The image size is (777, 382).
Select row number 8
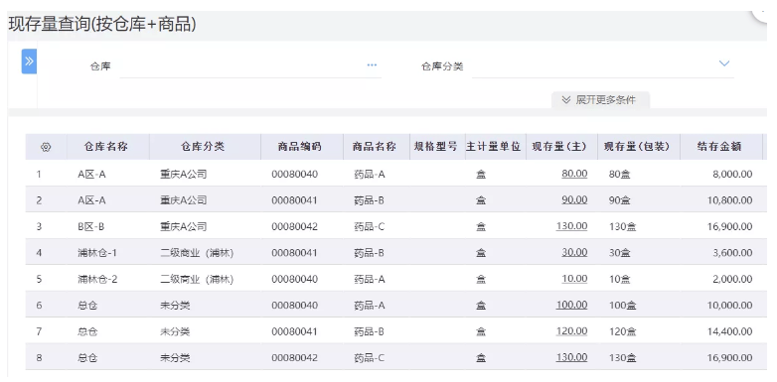(39, 358)
